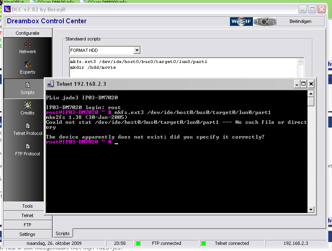
Task: Open the FTP Protocol icon
Action: pyautogui.click(x=28, y=146)
